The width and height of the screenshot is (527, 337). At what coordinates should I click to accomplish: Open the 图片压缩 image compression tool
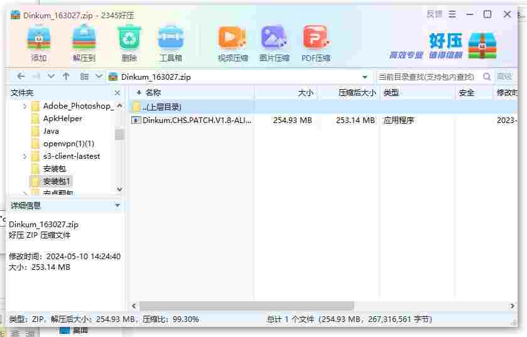tap(274, 43)
